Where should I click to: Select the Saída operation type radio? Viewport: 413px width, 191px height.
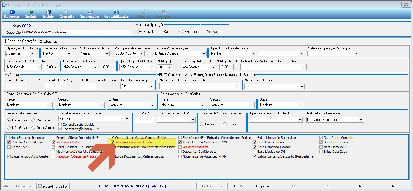click(x=161, y=32)
